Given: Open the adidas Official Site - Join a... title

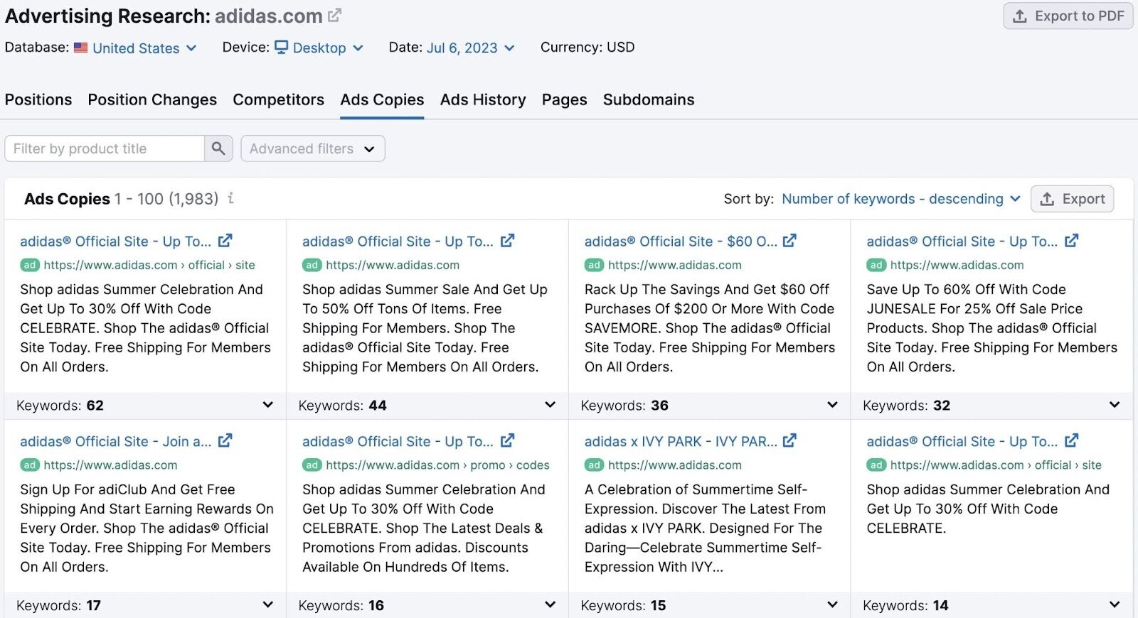Looking at the screenshot, I should (x=115, y=442).
